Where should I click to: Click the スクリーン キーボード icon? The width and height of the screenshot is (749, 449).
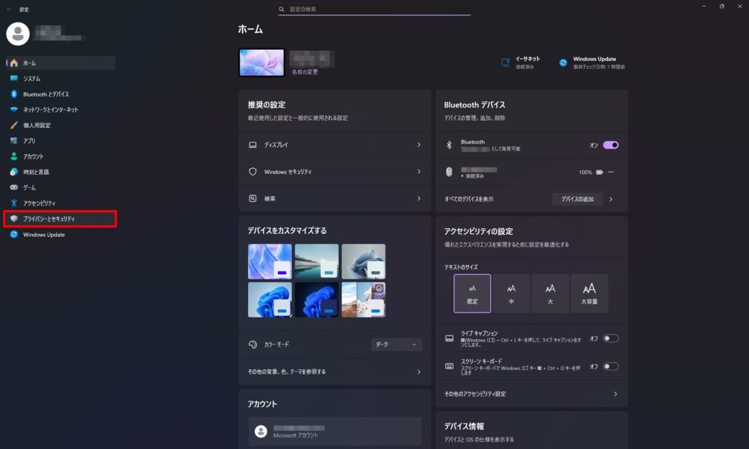[x=449, y=366]
